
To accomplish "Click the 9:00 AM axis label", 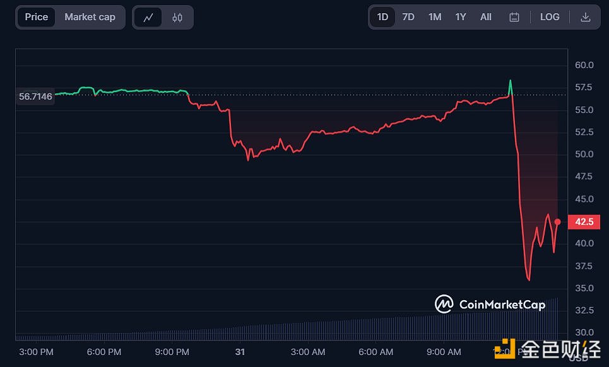I will click(x=444, y=352).
